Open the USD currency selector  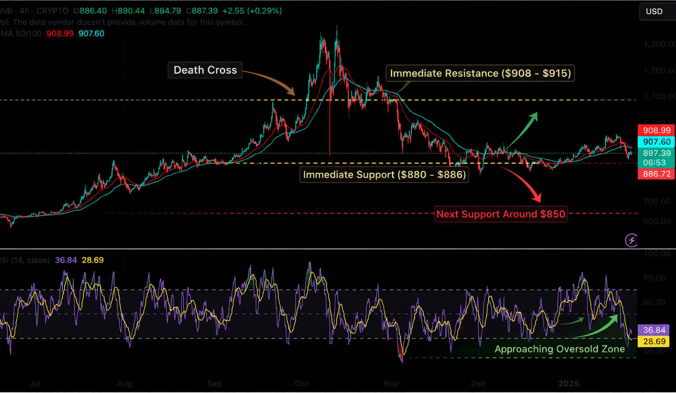pyautogui.click(x=654, y=11)
